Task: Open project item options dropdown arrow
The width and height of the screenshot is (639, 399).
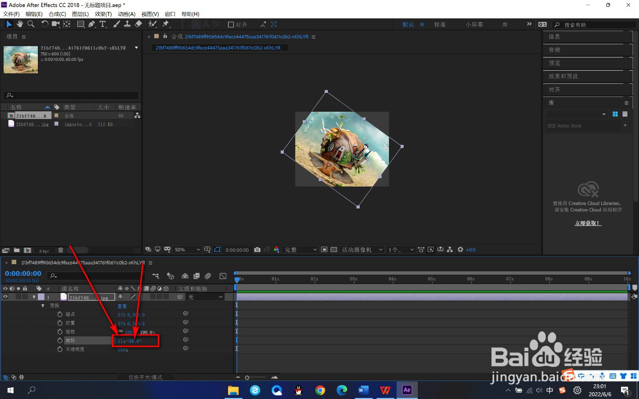Action: pyautogui.click(x=137, y=48)
